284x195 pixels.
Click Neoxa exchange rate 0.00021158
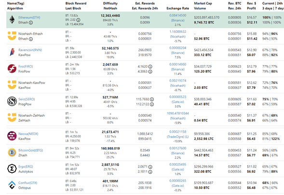tap(178, 132)
